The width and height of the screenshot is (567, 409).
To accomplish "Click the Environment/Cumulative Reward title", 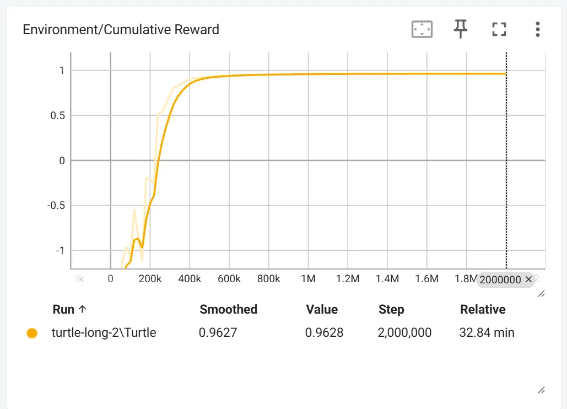I will (121, 29).
